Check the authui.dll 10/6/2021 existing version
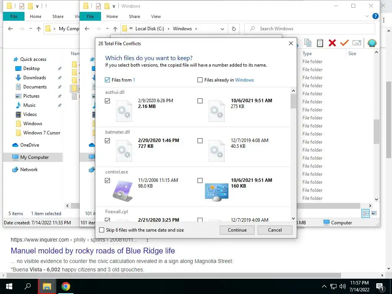Screen dimensions: 392x294 (200, 101)
